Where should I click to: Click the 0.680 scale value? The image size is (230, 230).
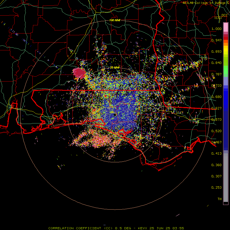[216, 97]
